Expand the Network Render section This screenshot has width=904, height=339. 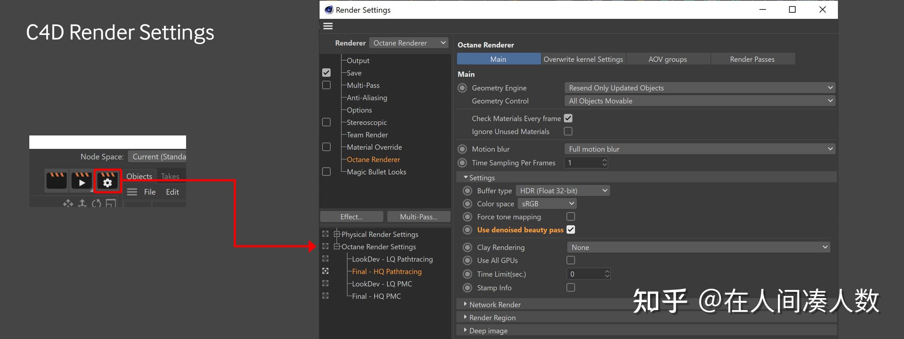pyautogui.click(x=465, y=304)
